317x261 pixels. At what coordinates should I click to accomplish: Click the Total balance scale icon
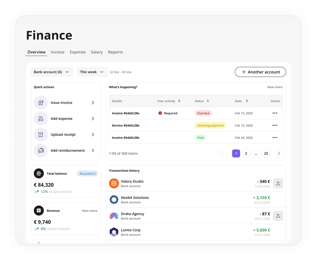pyautogui.click(x=39, y=174)
